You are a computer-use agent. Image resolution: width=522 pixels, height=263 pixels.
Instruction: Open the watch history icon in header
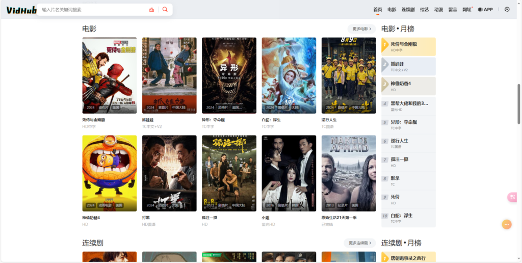point(507,10)
